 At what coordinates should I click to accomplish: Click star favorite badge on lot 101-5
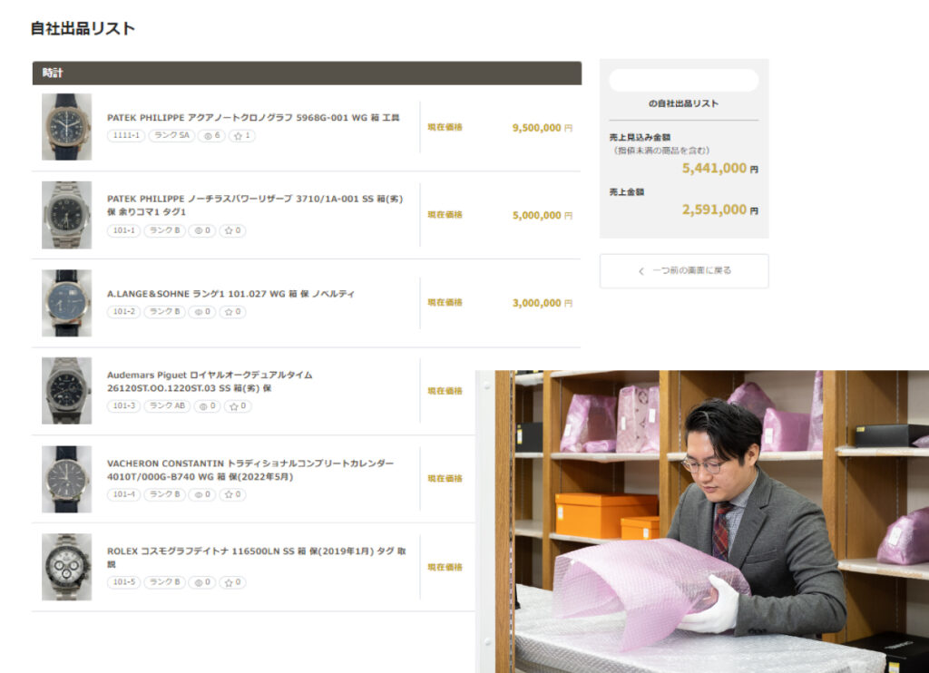[232, 582]
